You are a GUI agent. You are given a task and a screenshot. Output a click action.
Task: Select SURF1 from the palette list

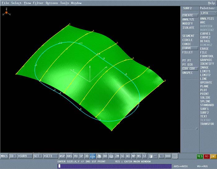pyautogui.click(x=204, y=109)
